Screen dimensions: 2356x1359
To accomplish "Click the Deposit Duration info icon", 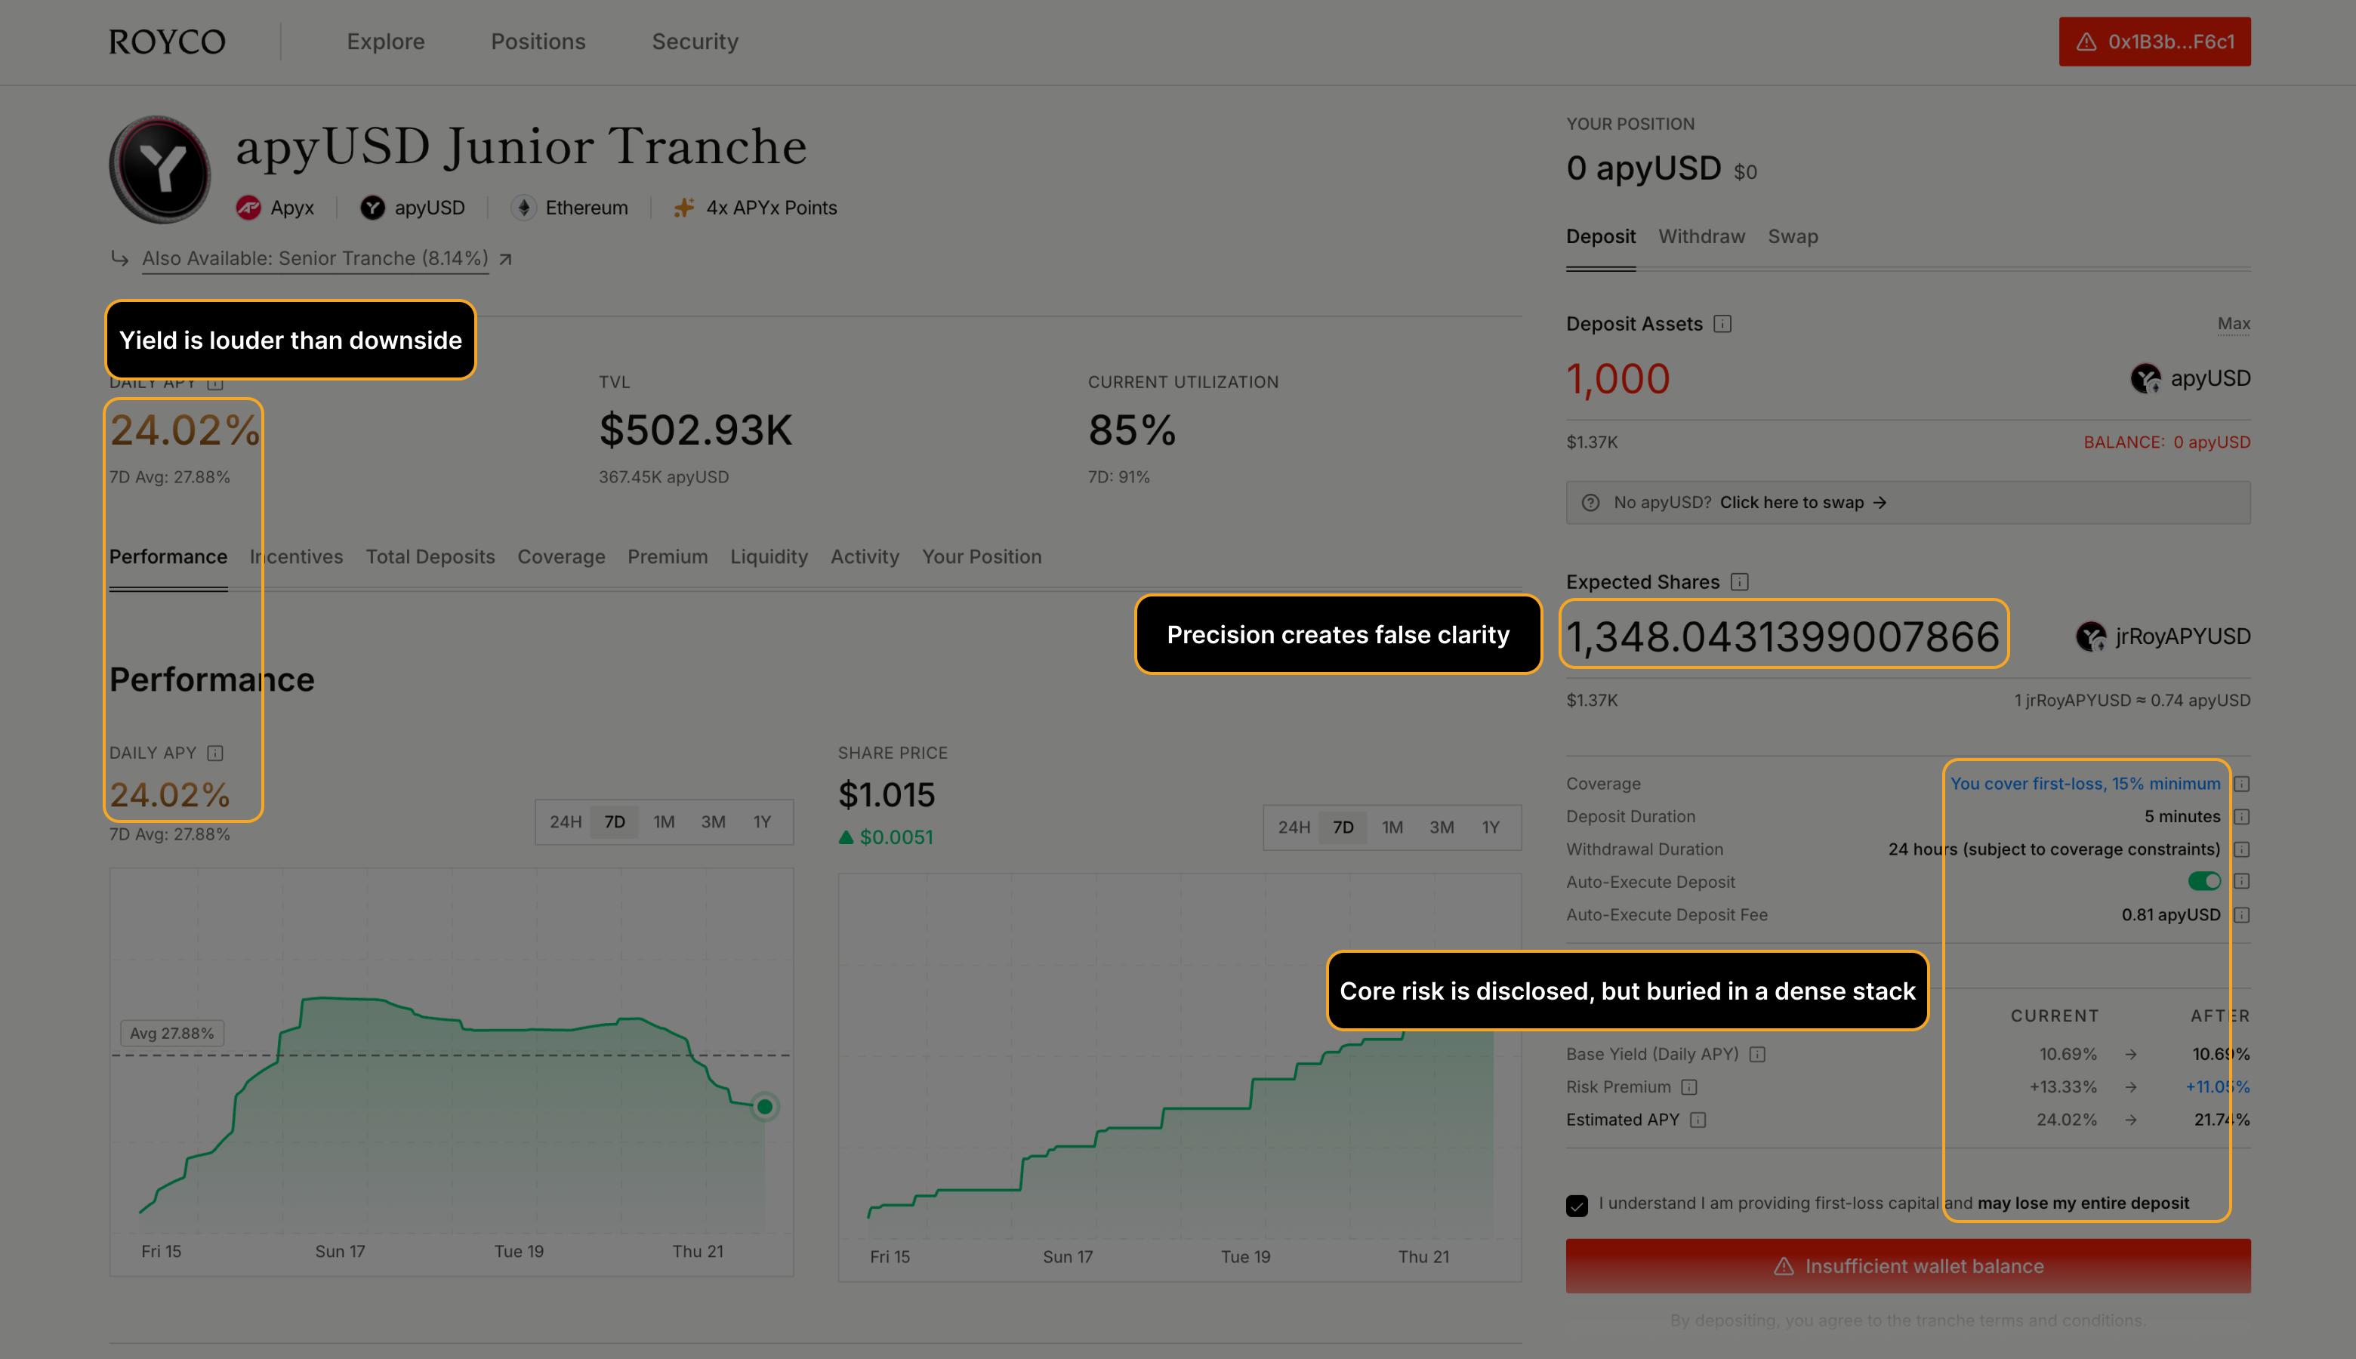I will pos(2242,817).
